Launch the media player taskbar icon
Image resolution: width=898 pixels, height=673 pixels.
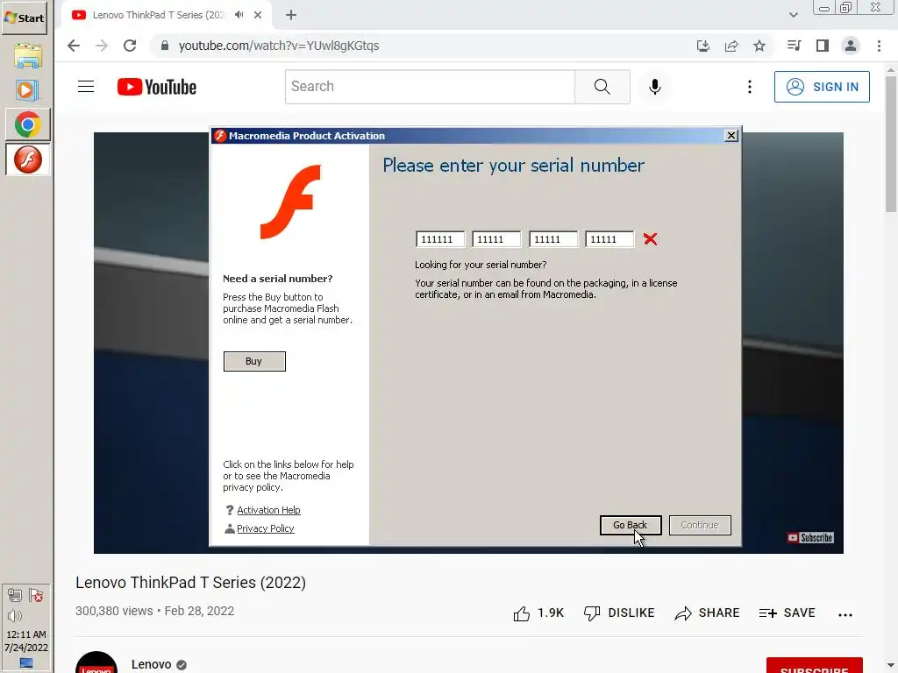pos(27,90)
